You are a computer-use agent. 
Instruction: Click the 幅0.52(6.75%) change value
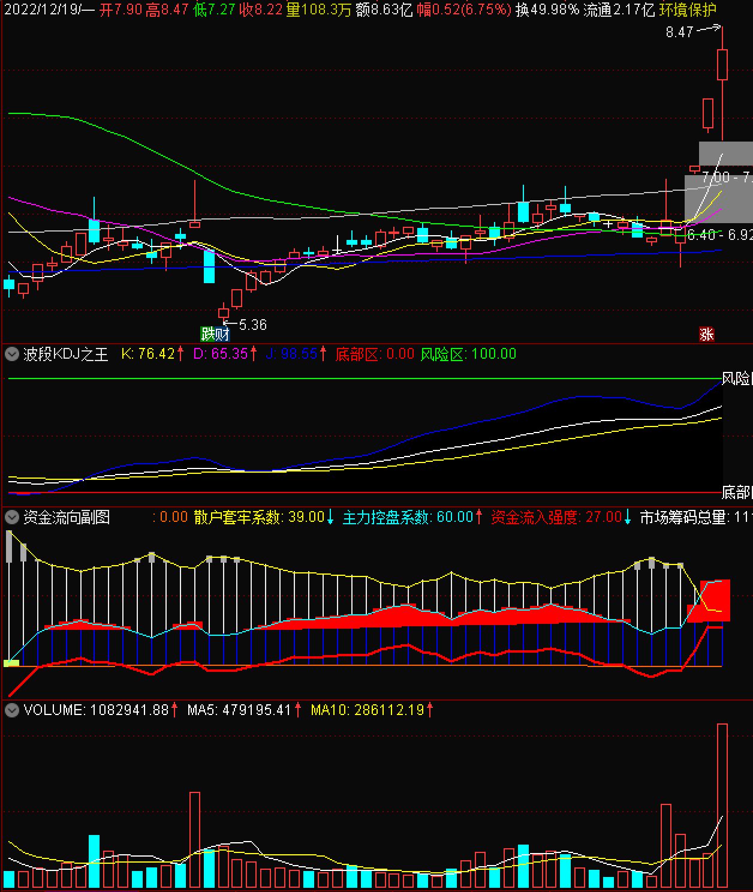click(x=465, y=10)
